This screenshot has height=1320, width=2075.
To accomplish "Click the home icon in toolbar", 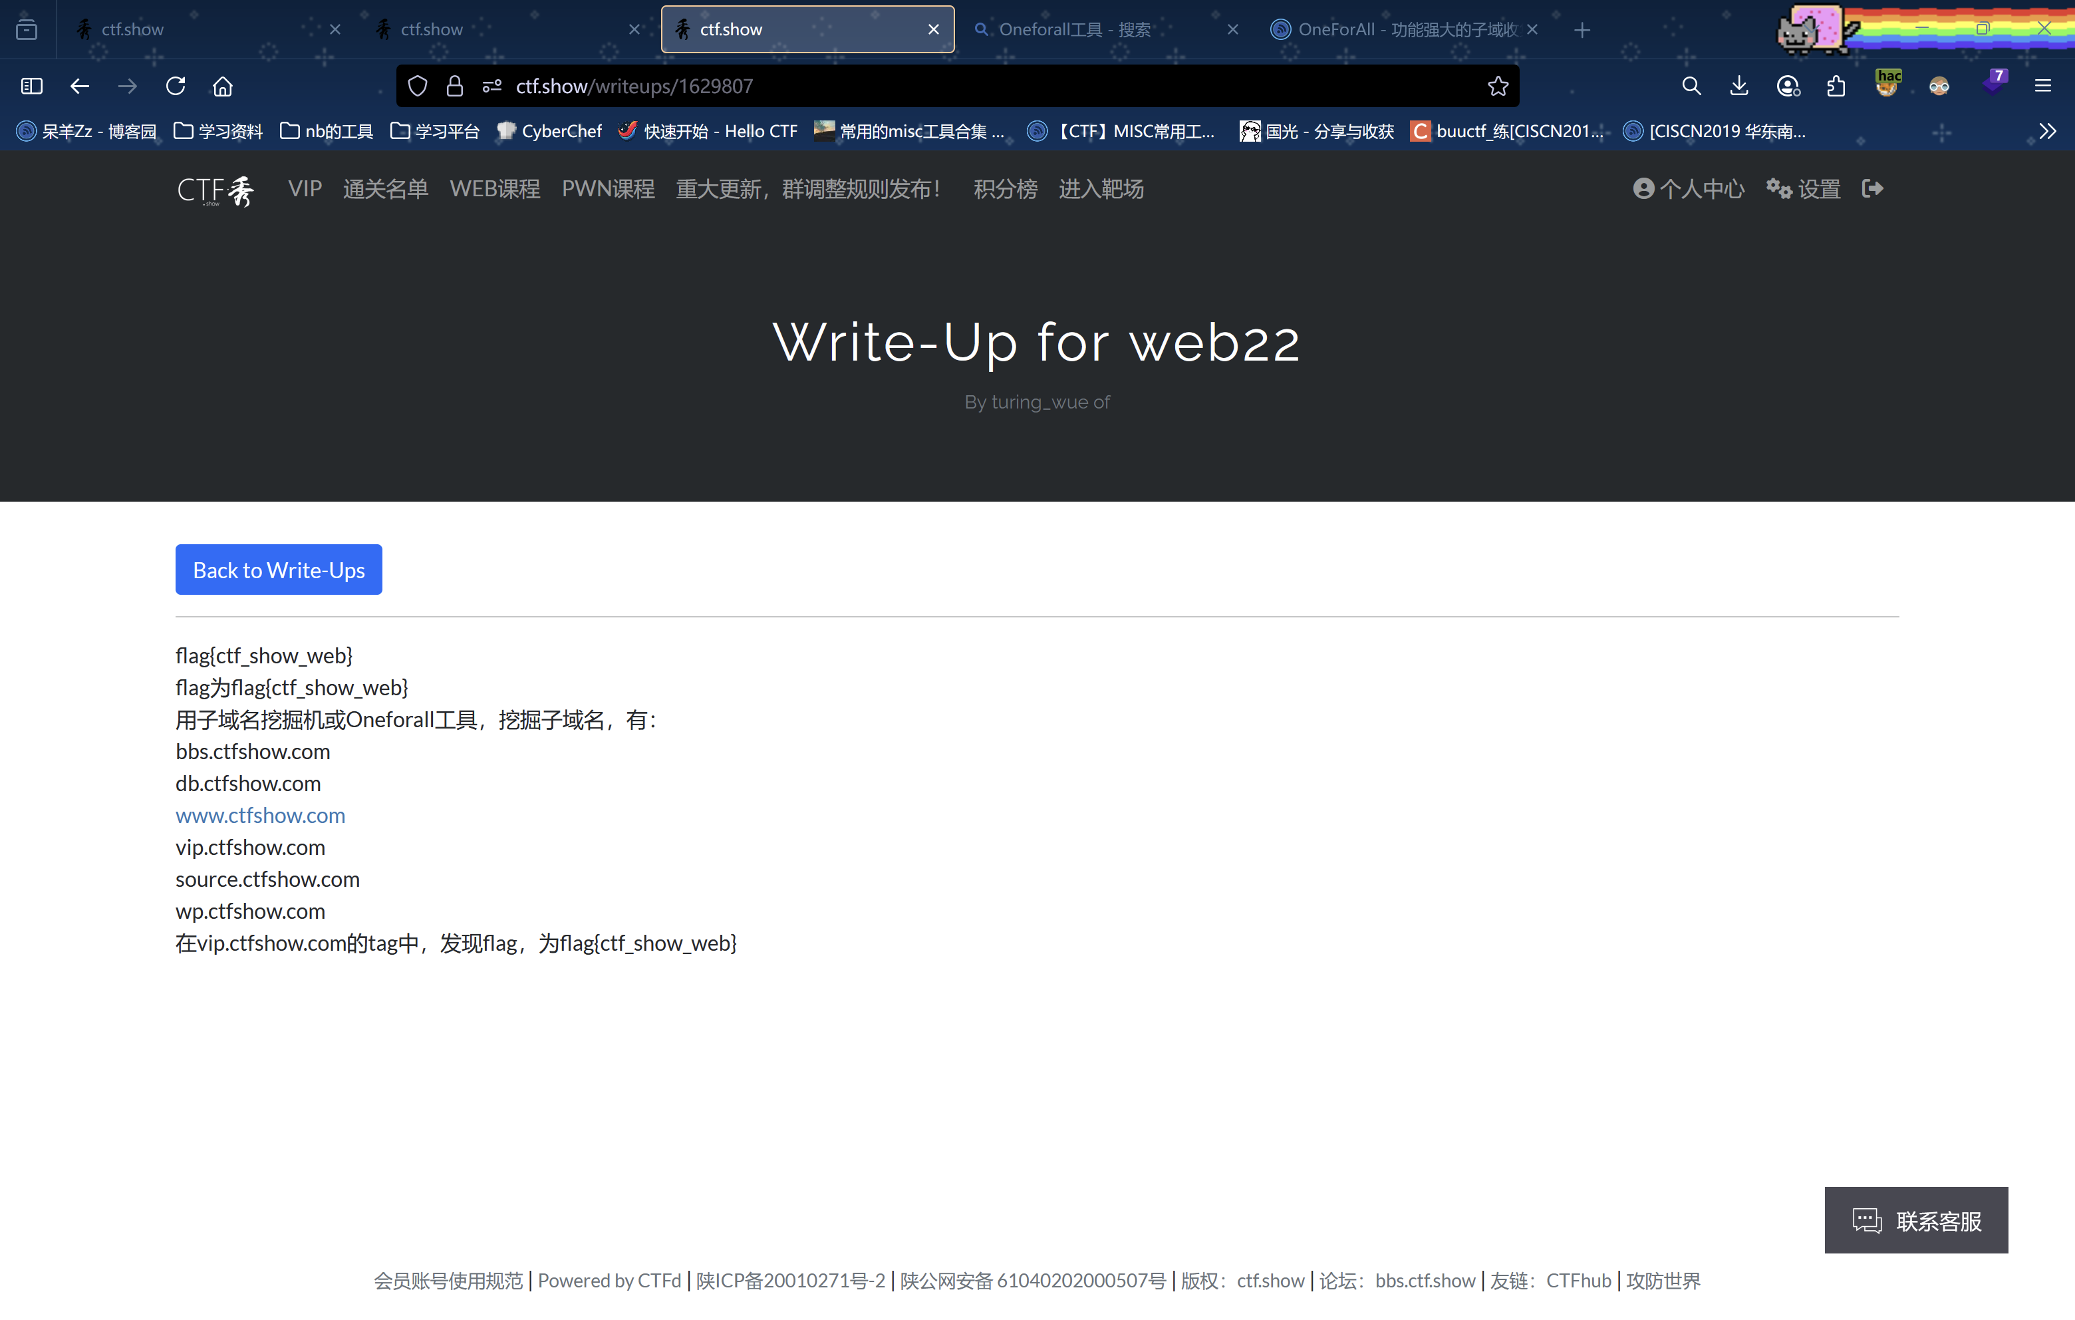I will pyautogui.click(x=222, y=86).
